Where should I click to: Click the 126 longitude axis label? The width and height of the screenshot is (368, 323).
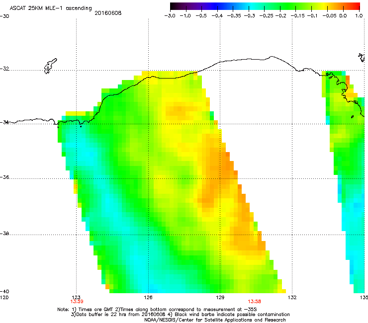148,297
